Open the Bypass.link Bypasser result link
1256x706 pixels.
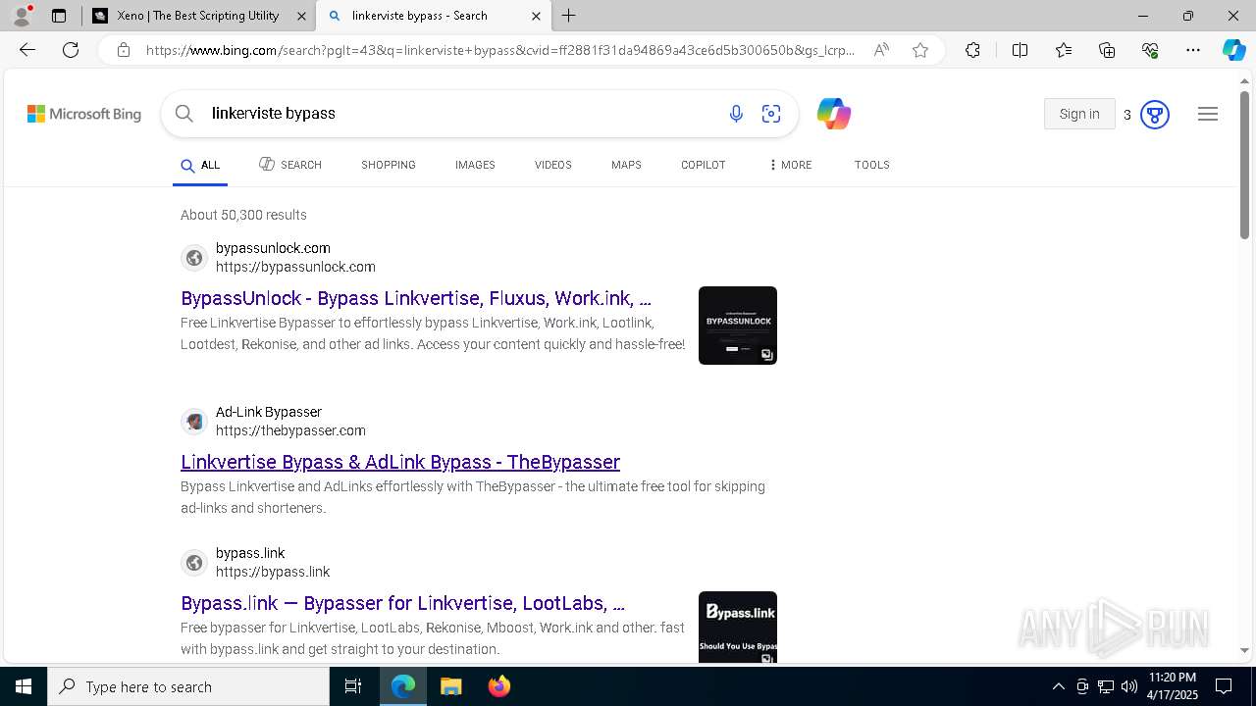[x=402, y=603]
